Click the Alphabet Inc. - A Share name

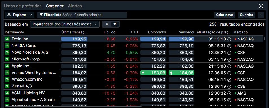[x=33, y=100]
